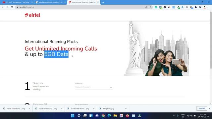
Task: Open the media control playlist icon
Action: [200, 7]
